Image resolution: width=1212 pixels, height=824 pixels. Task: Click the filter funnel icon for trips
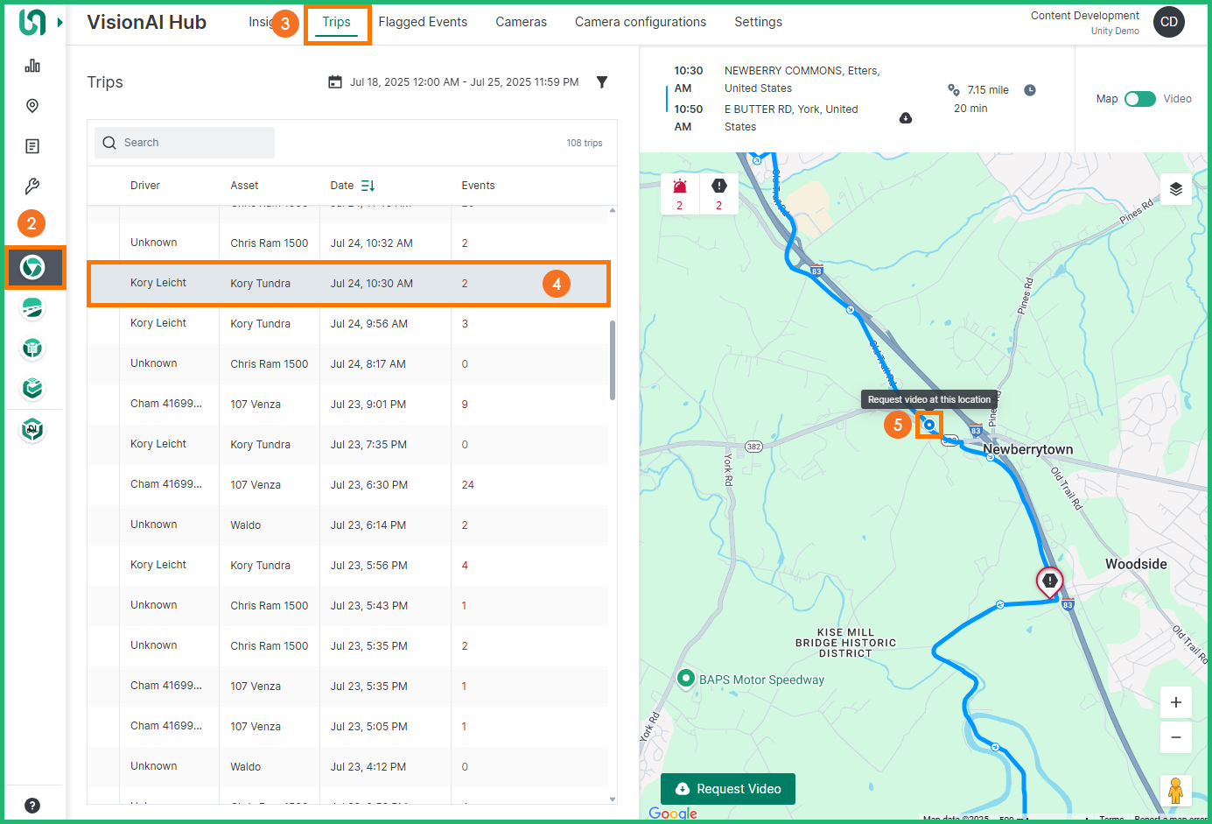pos(602,82)
